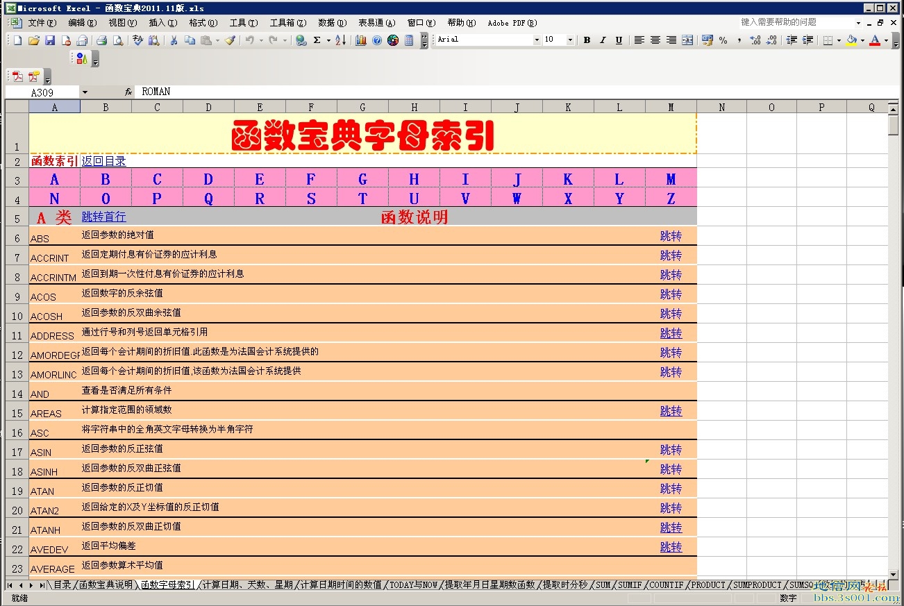This screenshot has height=606, width=904.
Task: Apply currency style formatting
Action: (x=707, y=40)
